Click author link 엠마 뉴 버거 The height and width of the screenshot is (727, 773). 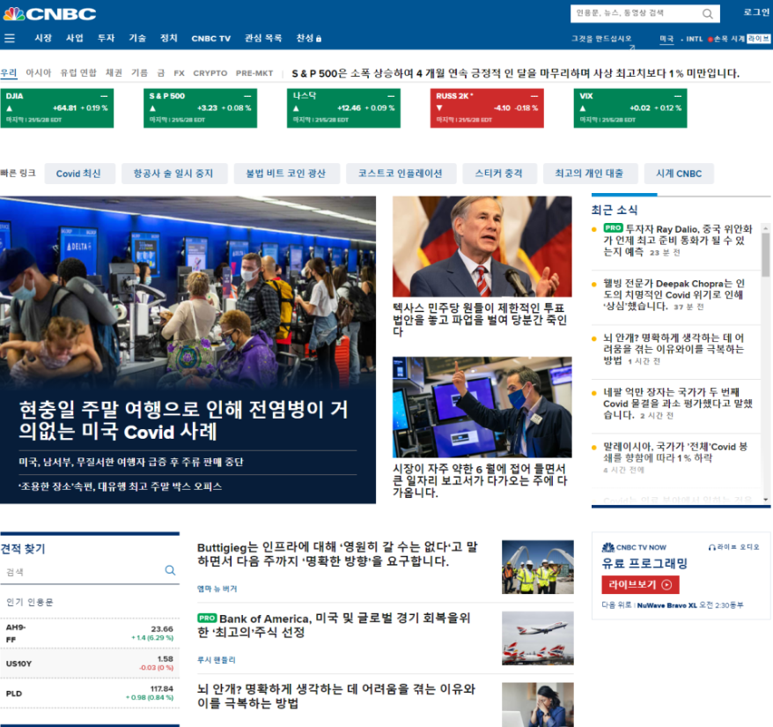pos(217,589)
